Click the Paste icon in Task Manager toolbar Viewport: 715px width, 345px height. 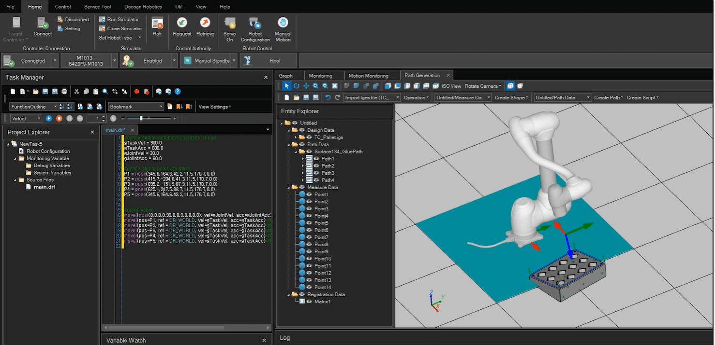pos(96,91)
